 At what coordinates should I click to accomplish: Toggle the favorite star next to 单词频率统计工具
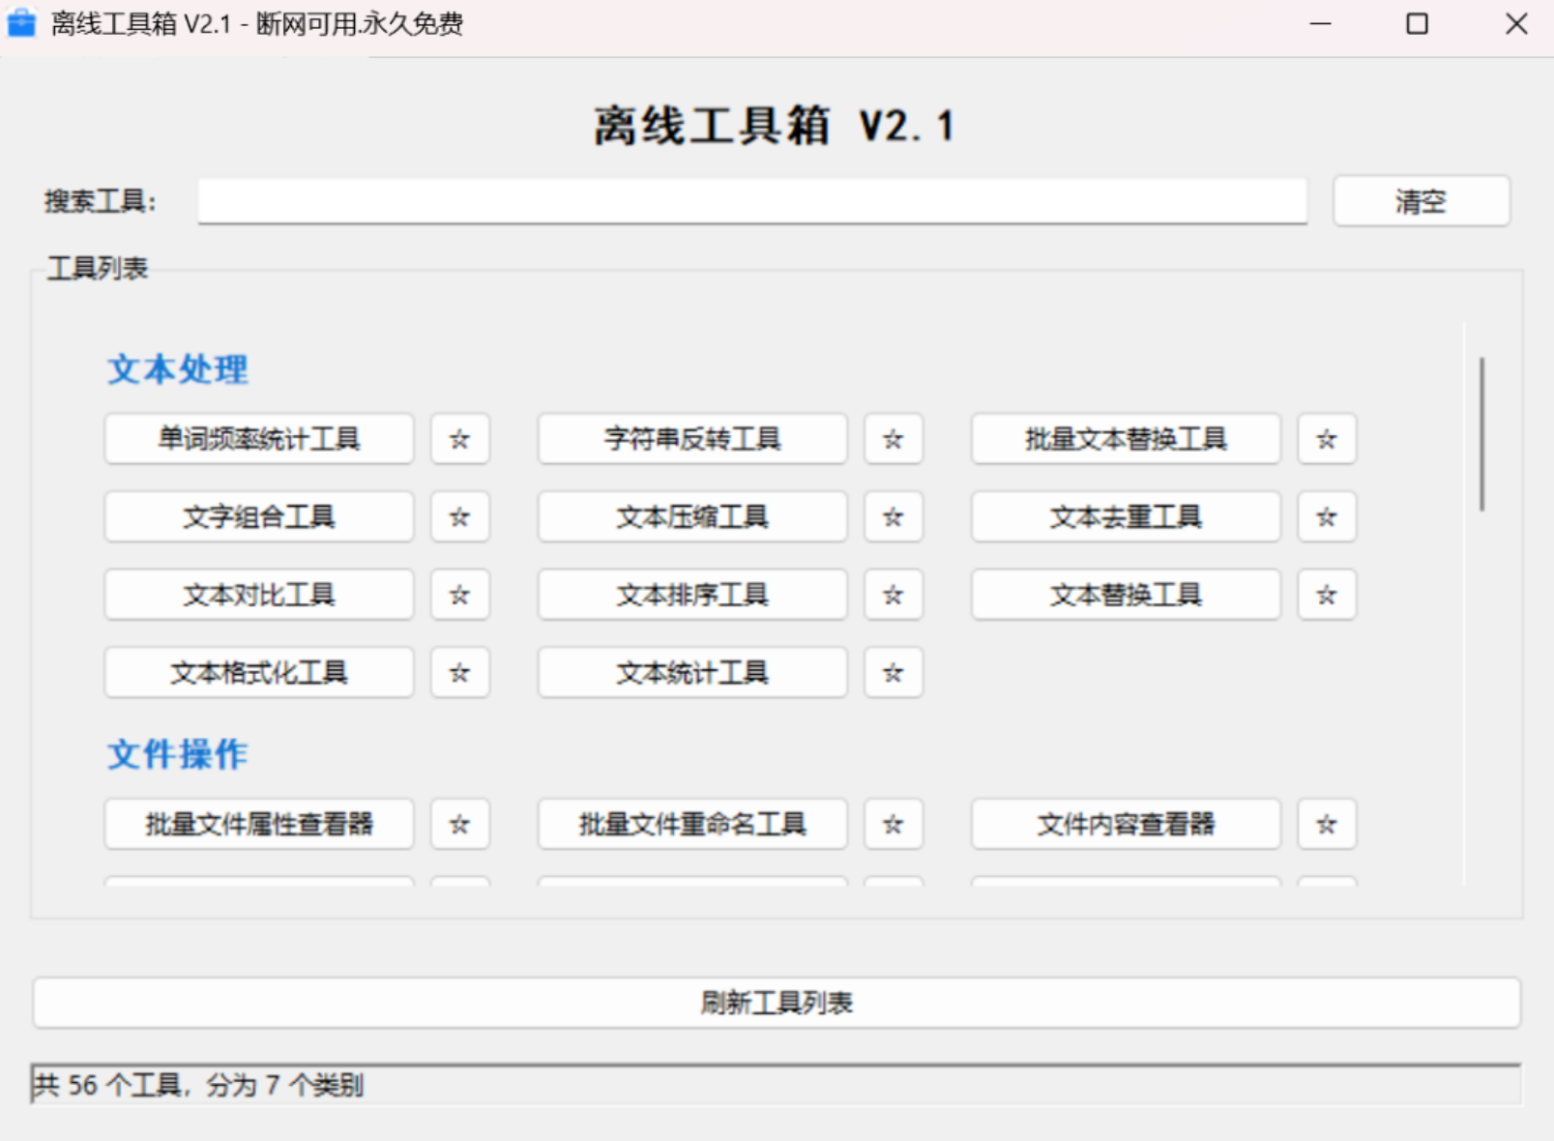459,439
